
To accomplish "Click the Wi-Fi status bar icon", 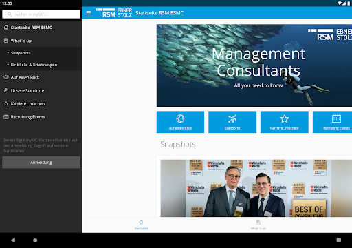I will [x=340, y=3].
